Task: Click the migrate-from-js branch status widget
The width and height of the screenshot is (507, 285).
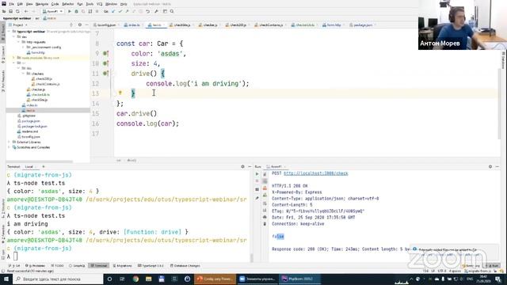Action: (478, 271)
